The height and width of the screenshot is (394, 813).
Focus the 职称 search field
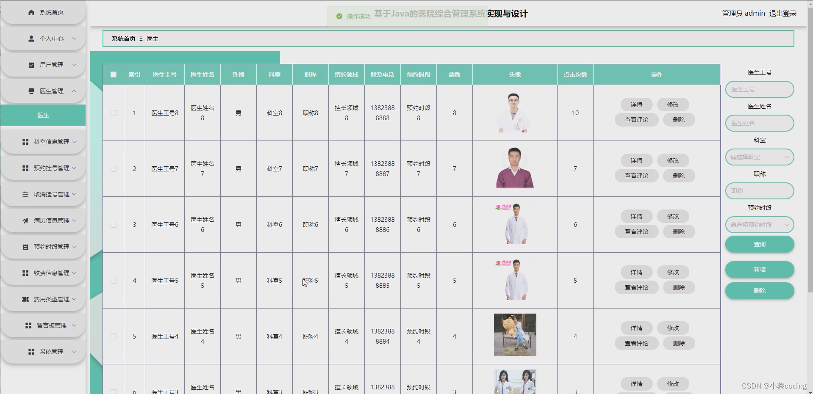[760, 191]
